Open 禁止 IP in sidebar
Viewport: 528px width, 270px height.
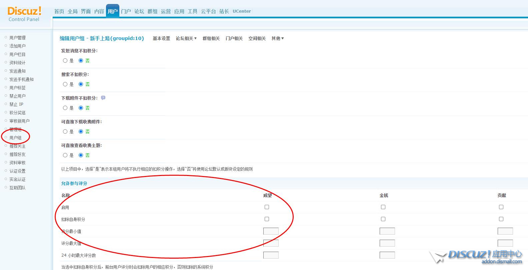16,104
